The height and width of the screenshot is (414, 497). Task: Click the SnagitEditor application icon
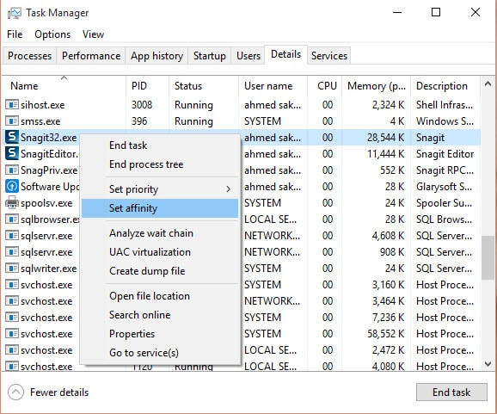tap(12, 153)
